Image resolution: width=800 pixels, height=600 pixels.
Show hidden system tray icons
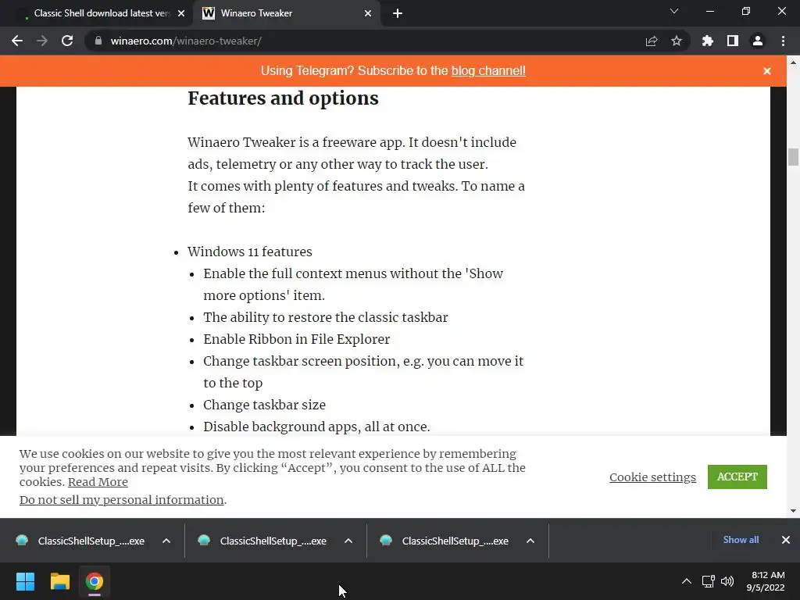coord(687,581)
